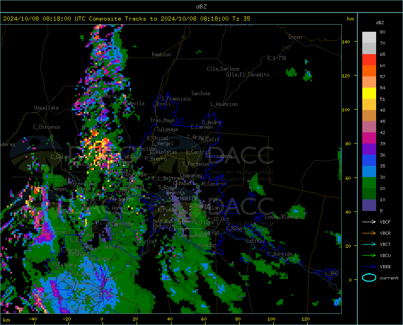Click the Medrano location label
The image size is (403, 325).
point(162,221)
